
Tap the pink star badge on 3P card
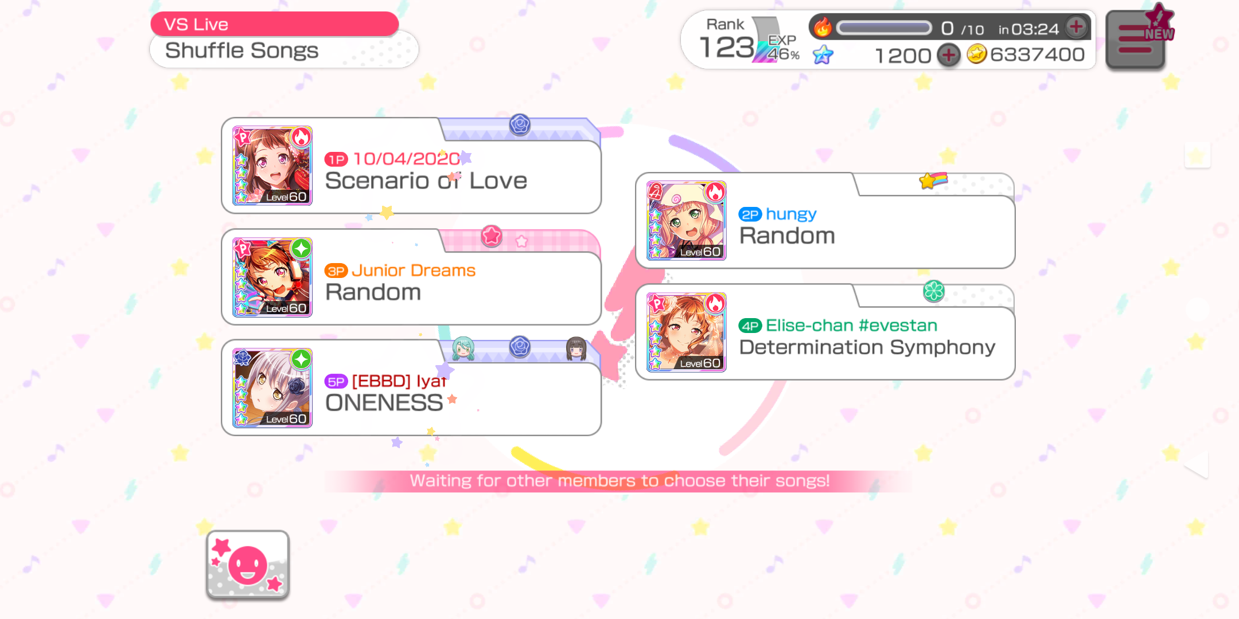pyautogui.click(x=492, y=236)
